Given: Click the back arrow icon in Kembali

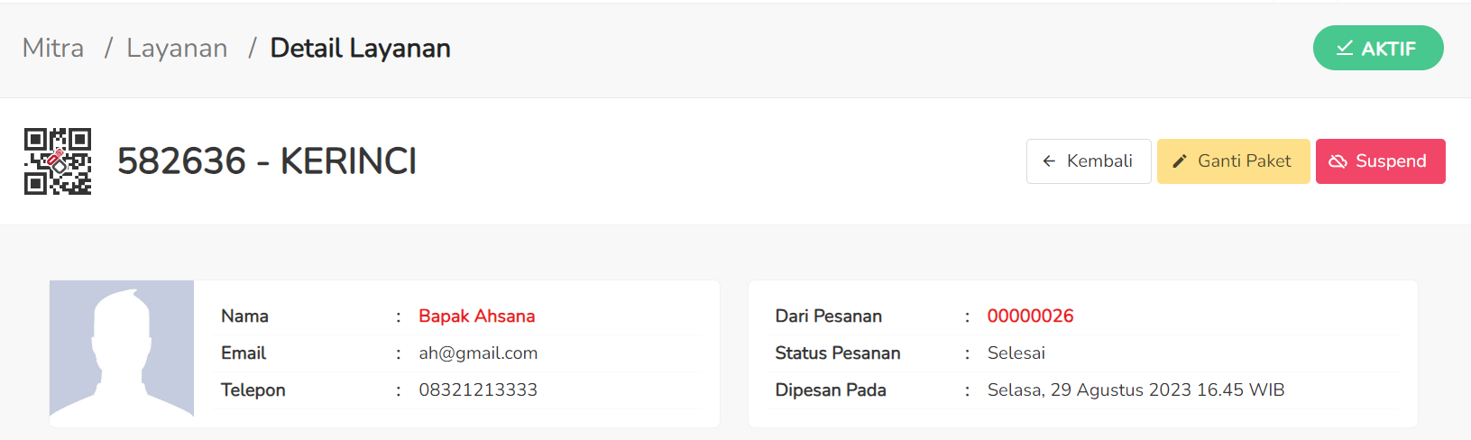Looking at the screenshot, I should pos(1049,161).
